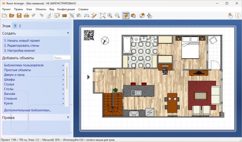Viewport: 242px width, 142px height.
Task: Expand 'Простые объекты' category
Action: point(34,70)
